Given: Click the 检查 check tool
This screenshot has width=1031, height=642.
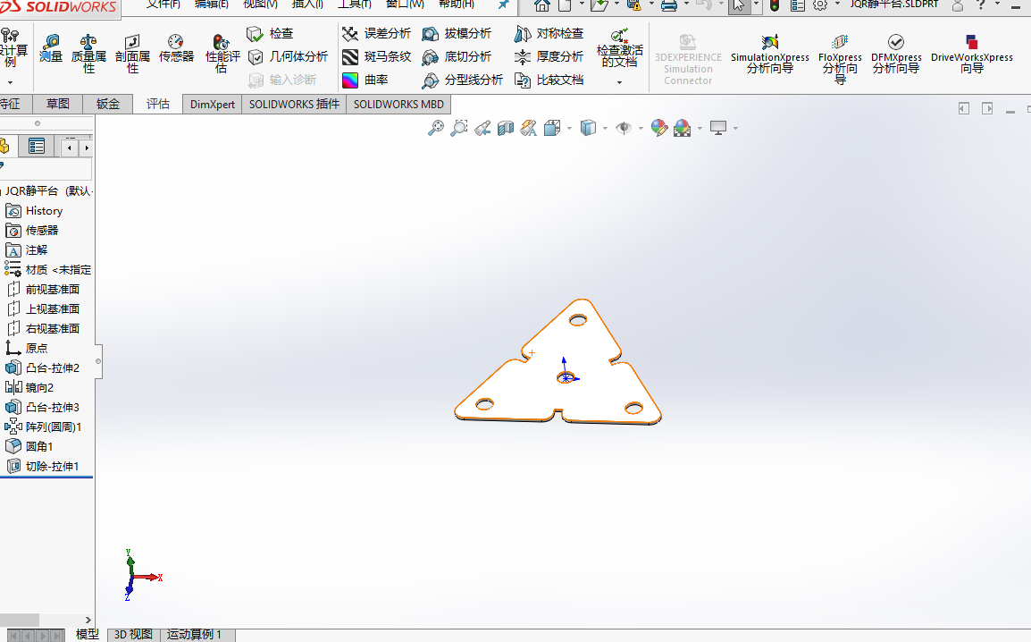Looking at the screenshot, I should (270, 34).
